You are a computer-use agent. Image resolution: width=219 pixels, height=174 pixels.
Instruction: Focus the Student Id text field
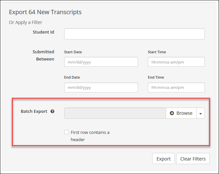(134, 34)
